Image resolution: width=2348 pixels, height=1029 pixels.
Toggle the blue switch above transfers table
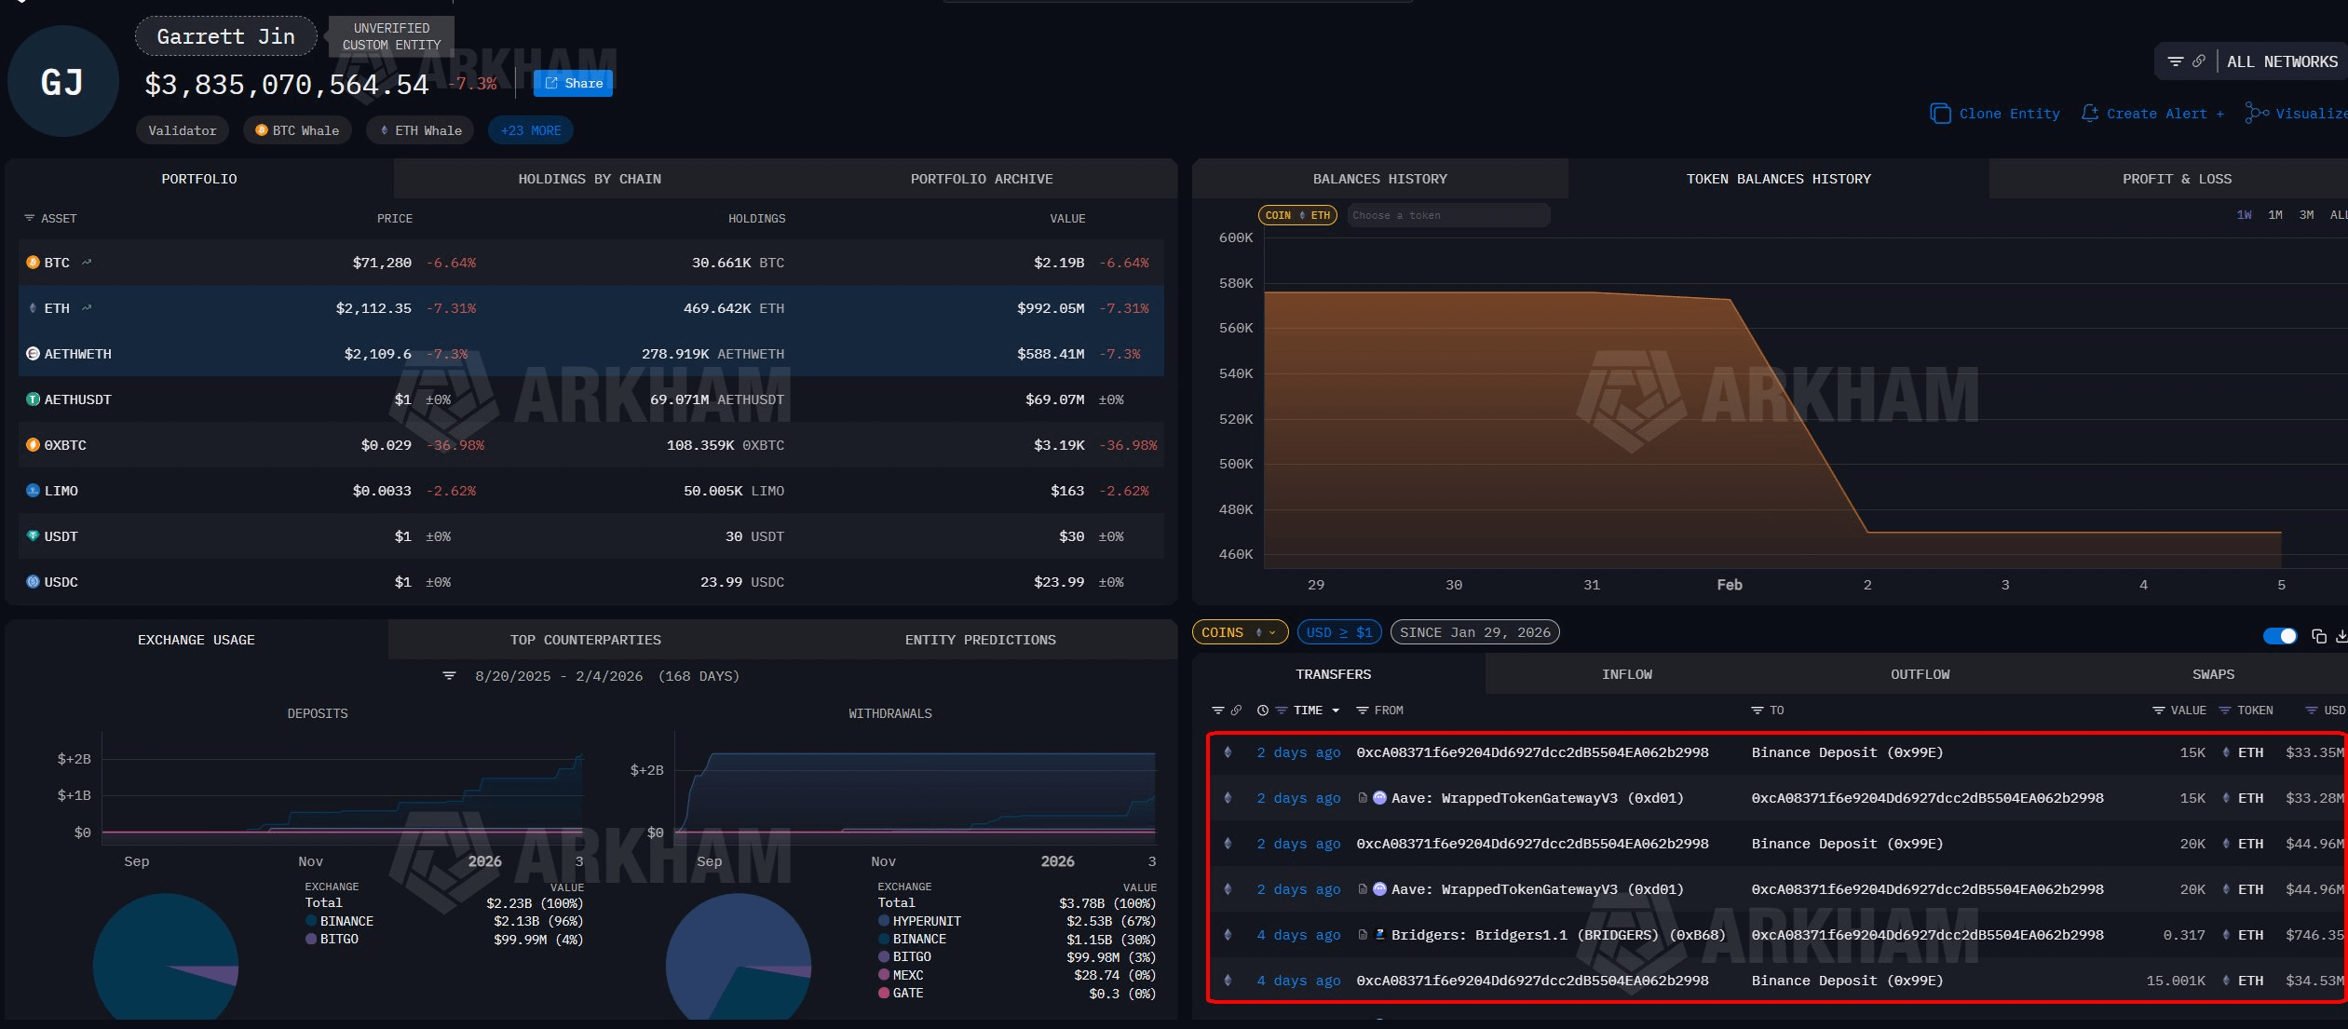2279,636
